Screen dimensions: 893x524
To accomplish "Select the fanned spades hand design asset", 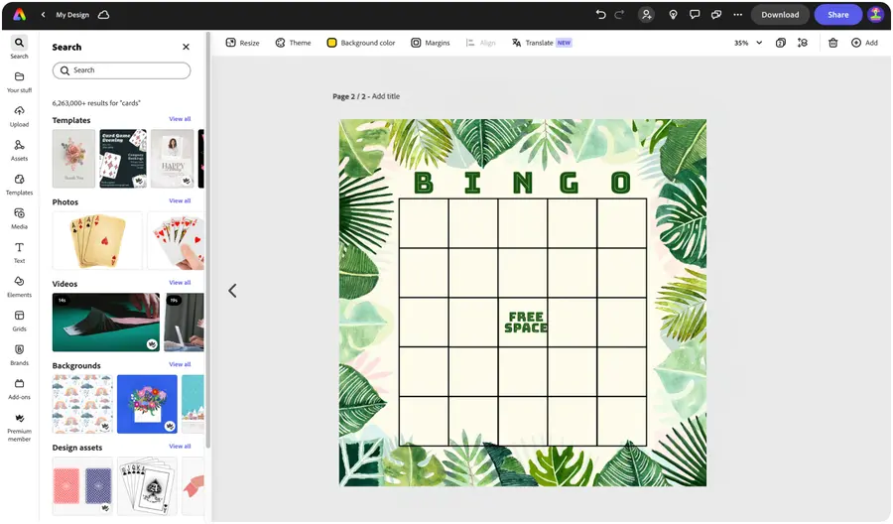I will (147, 486).
